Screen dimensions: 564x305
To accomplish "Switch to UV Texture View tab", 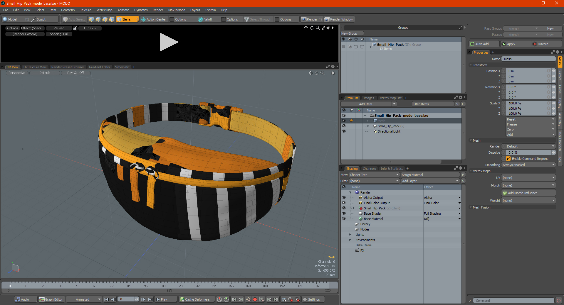I will (35, 67).
